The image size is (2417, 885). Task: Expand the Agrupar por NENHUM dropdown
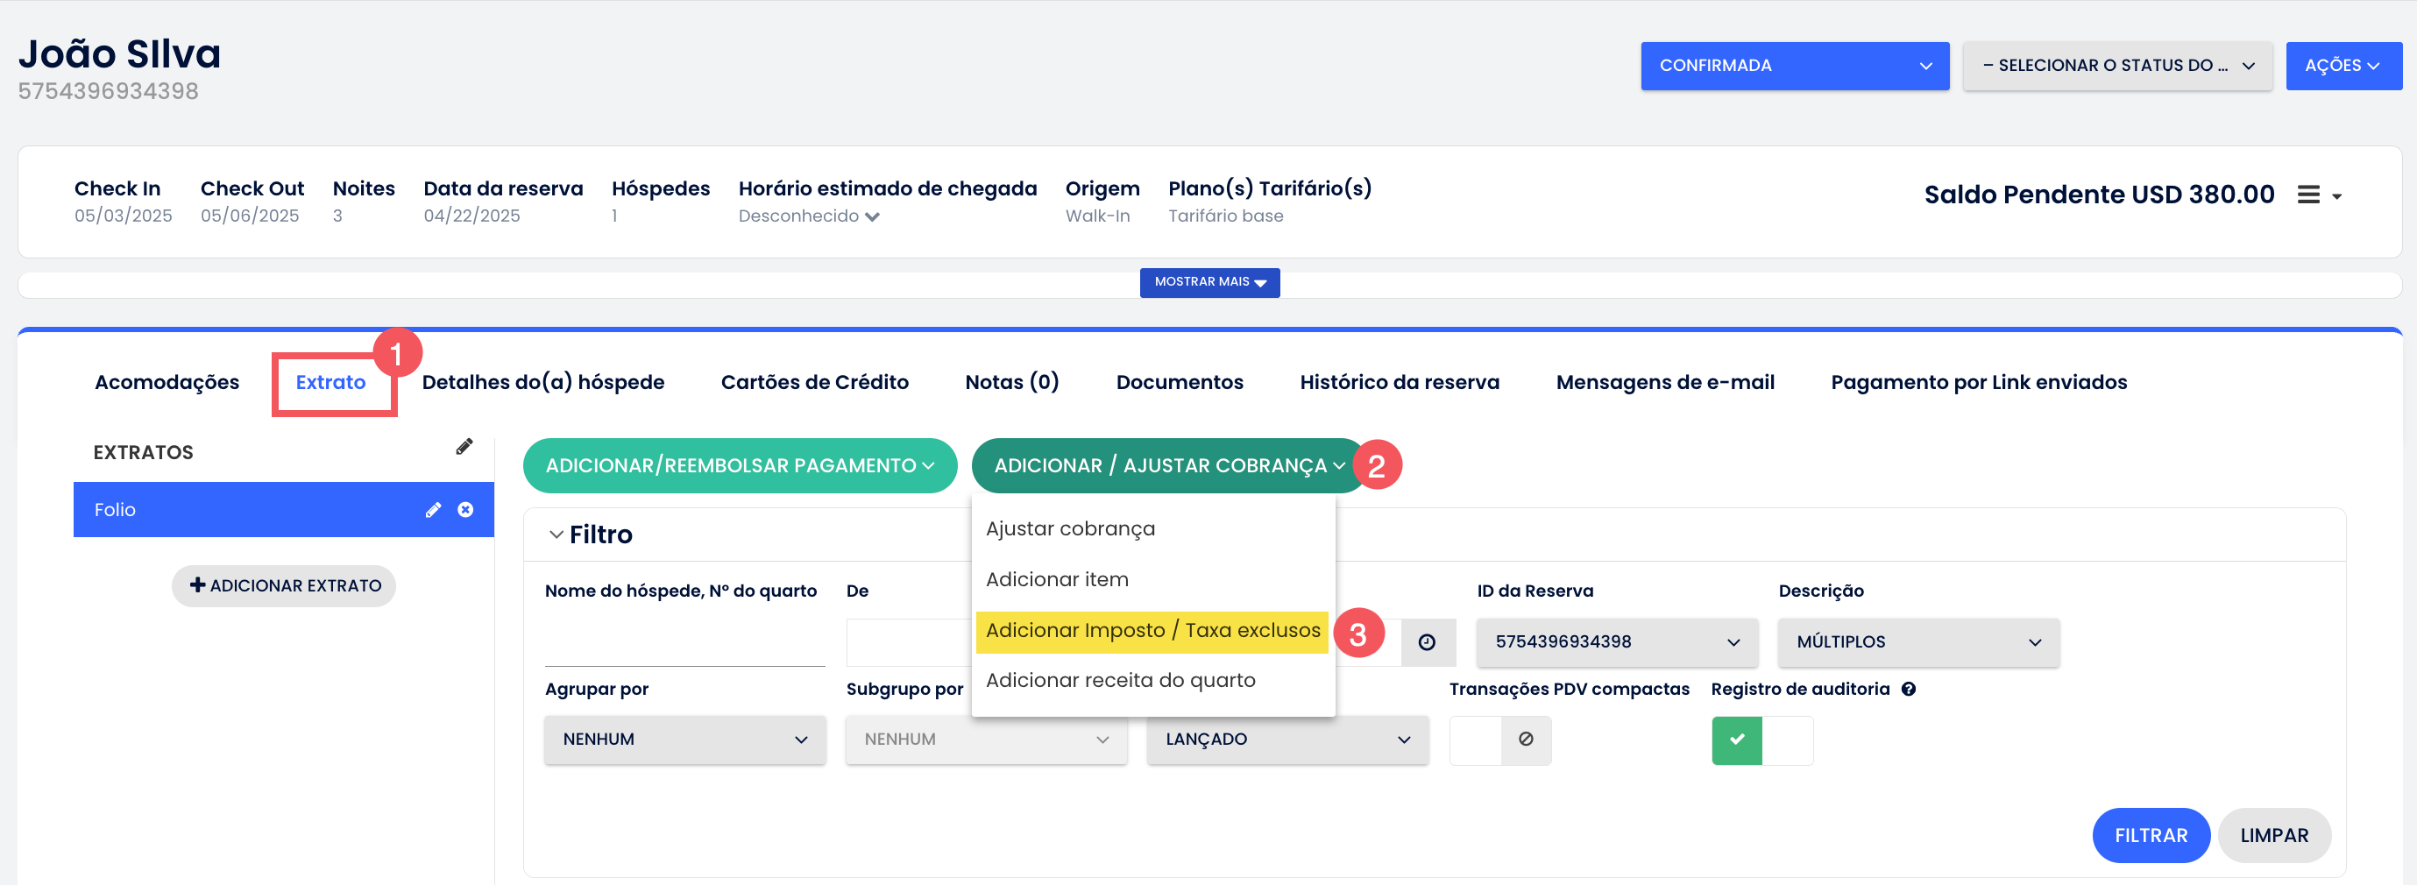coord(684,740)
